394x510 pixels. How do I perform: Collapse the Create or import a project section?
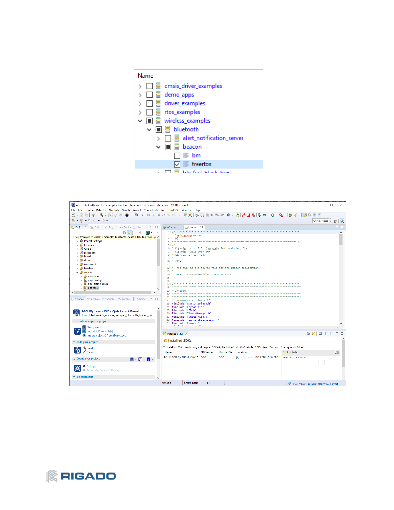(74, 321)
